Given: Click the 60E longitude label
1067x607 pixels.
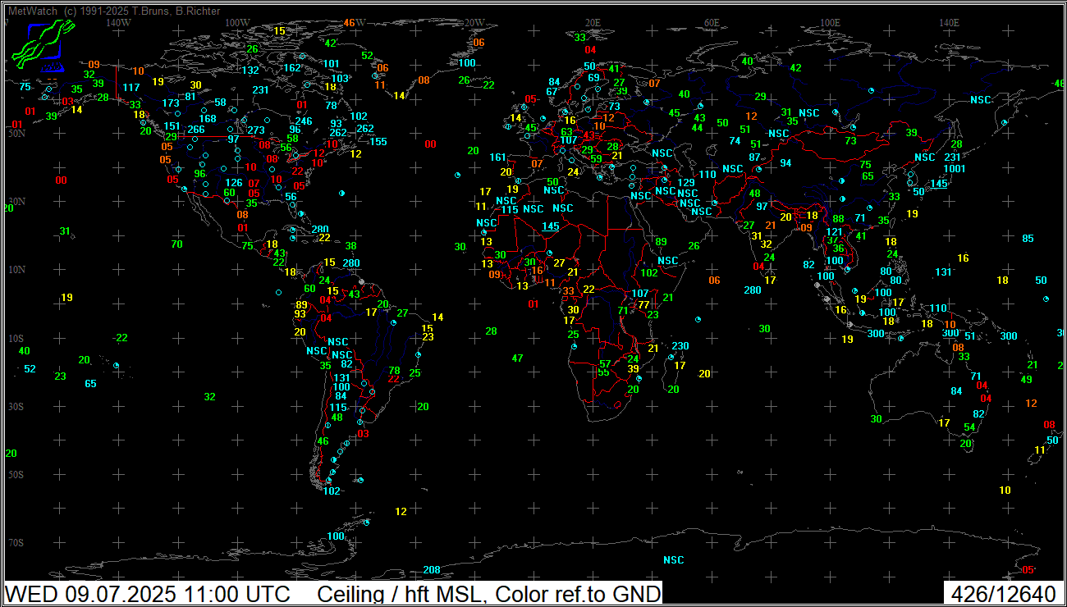Looking at the screenshot, I should pos(712,22).
